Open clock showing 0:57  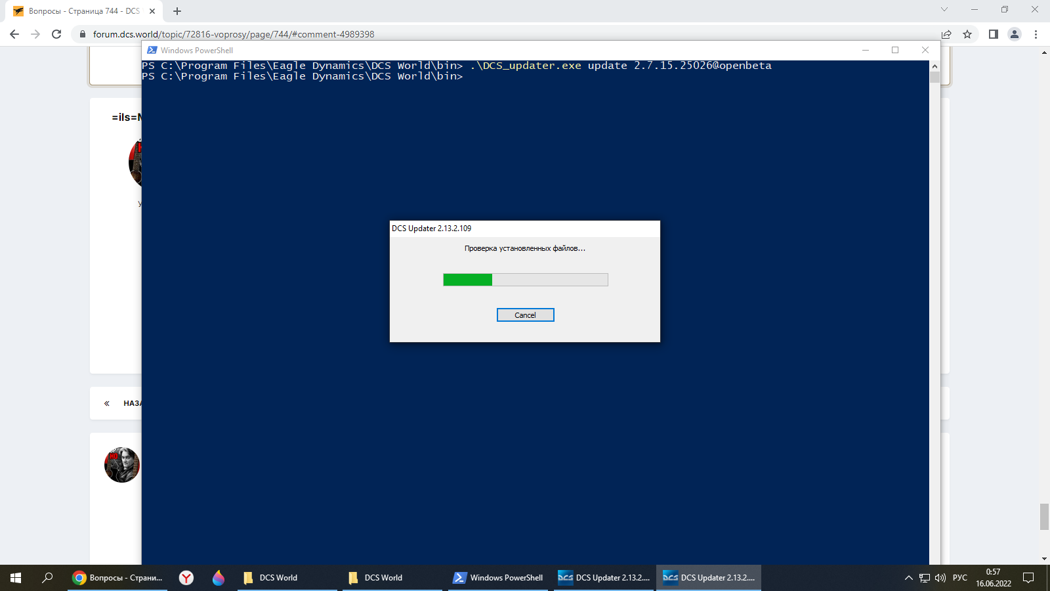point(994,578)
